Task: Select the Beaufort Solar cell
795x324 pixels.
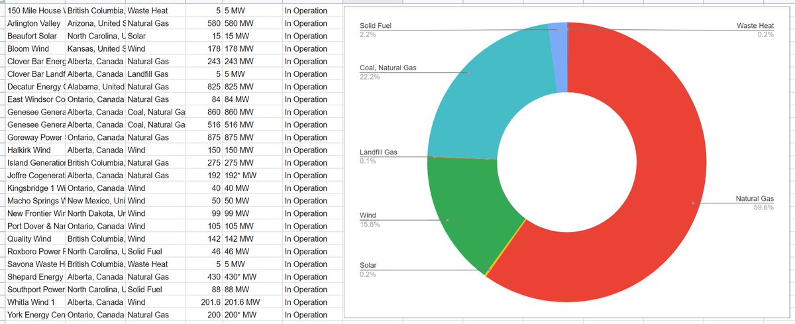Action: click(x=34, y=36)
